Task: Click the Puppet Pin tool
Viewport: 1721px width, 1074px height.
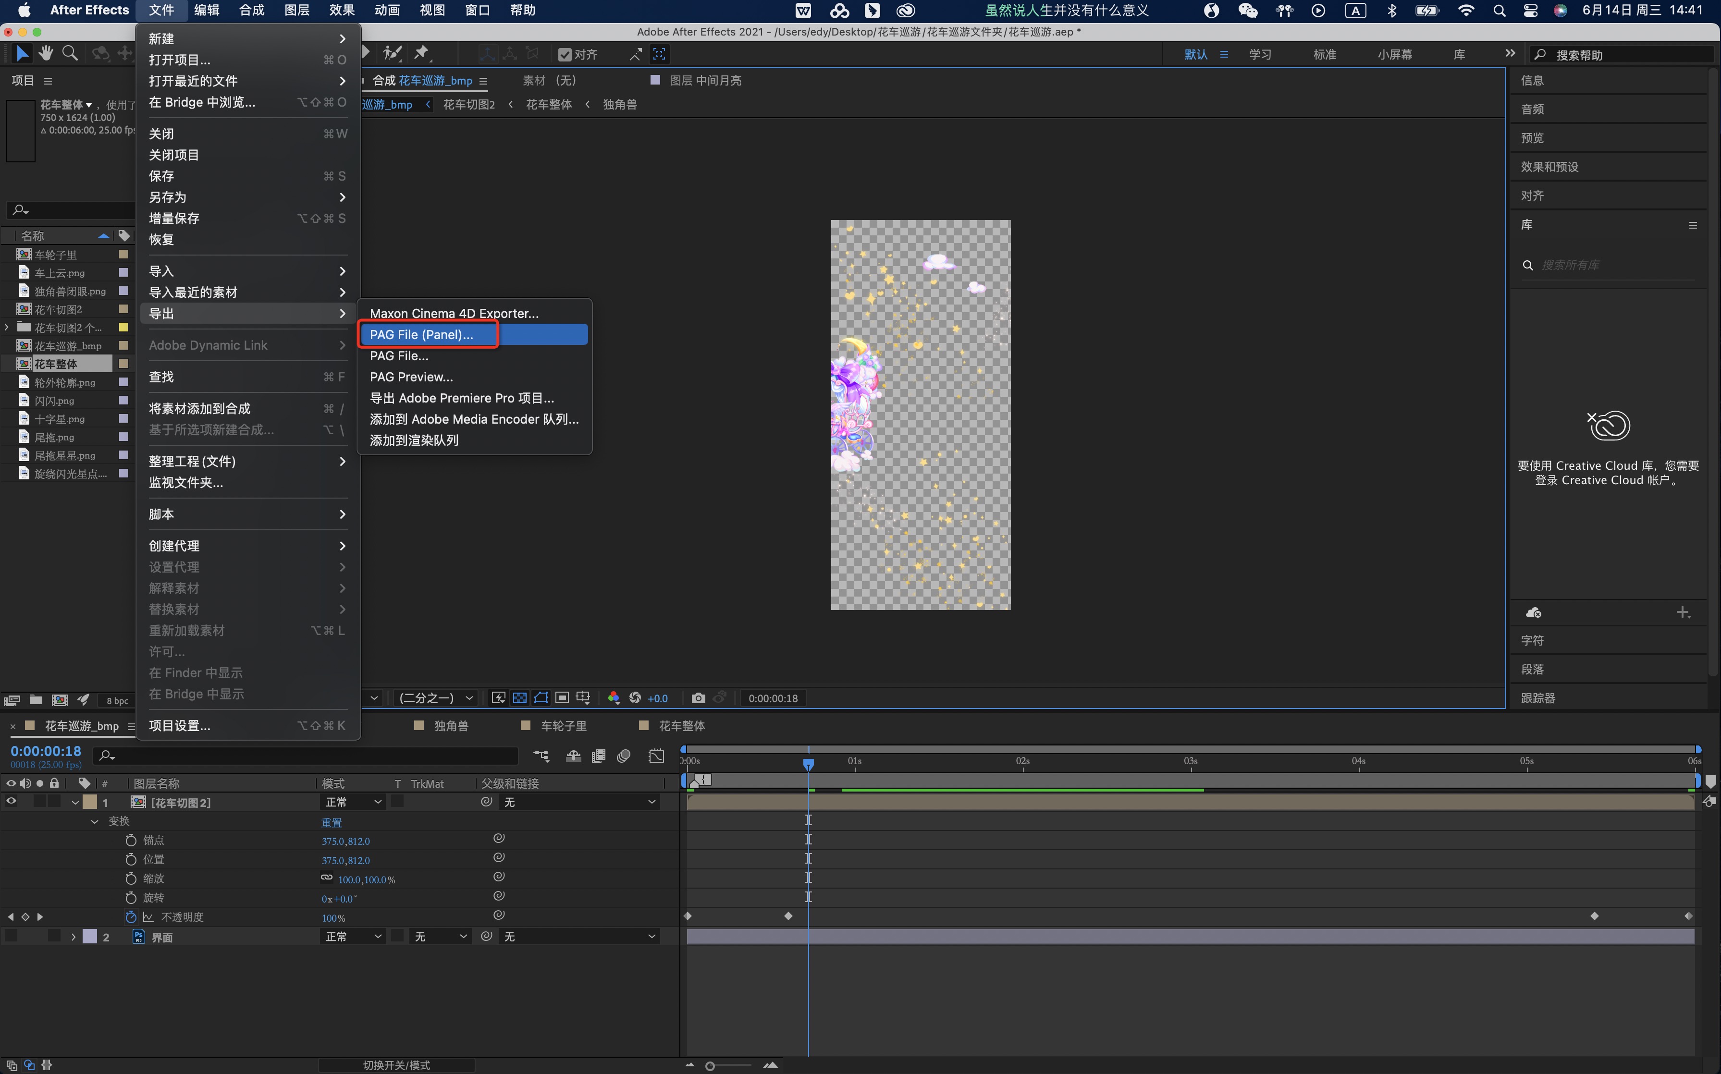Action: pyautogui.click(x=422, y=53)
